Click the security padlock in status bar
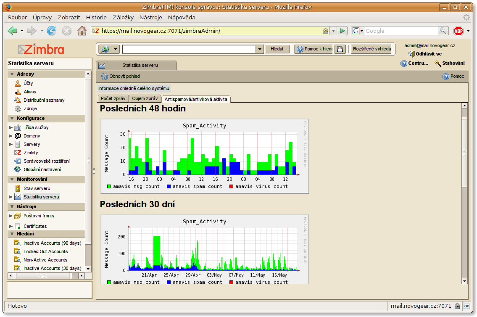Image resolution: width=477 pixels, height=317 pixels. click(457, 306)
